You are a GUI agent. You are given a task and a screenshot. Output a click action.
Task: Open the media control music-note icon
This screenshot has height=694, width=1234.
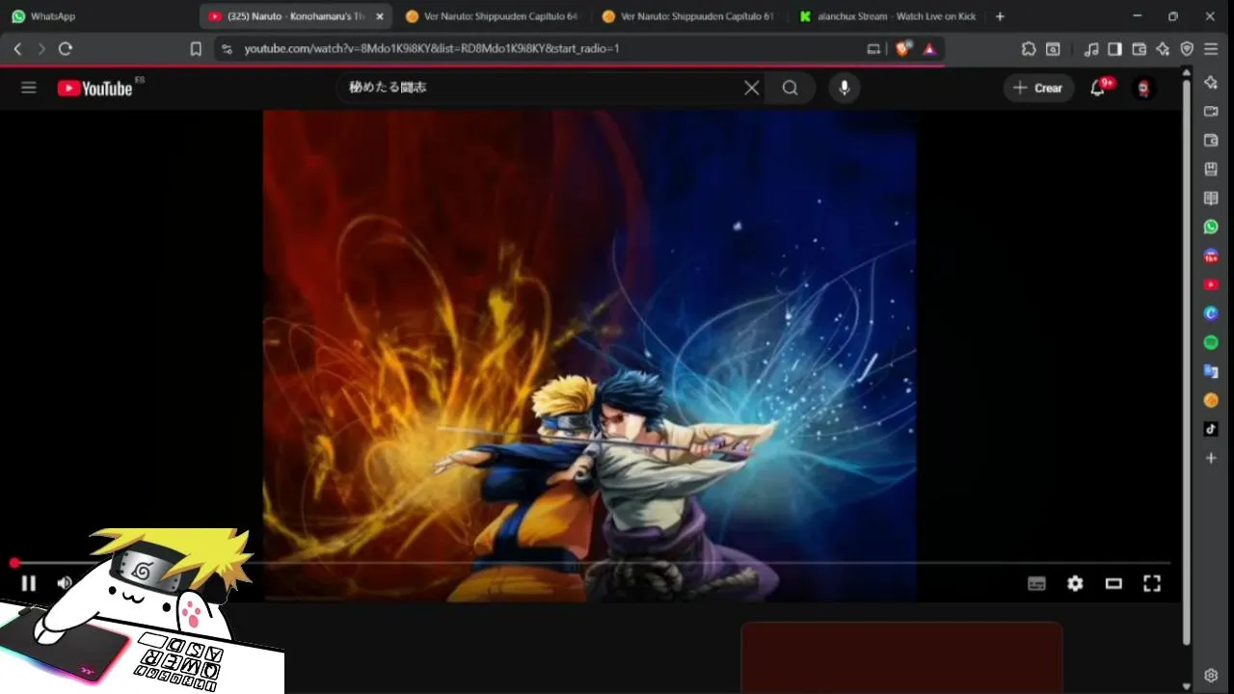click(x=1091, y=48)
